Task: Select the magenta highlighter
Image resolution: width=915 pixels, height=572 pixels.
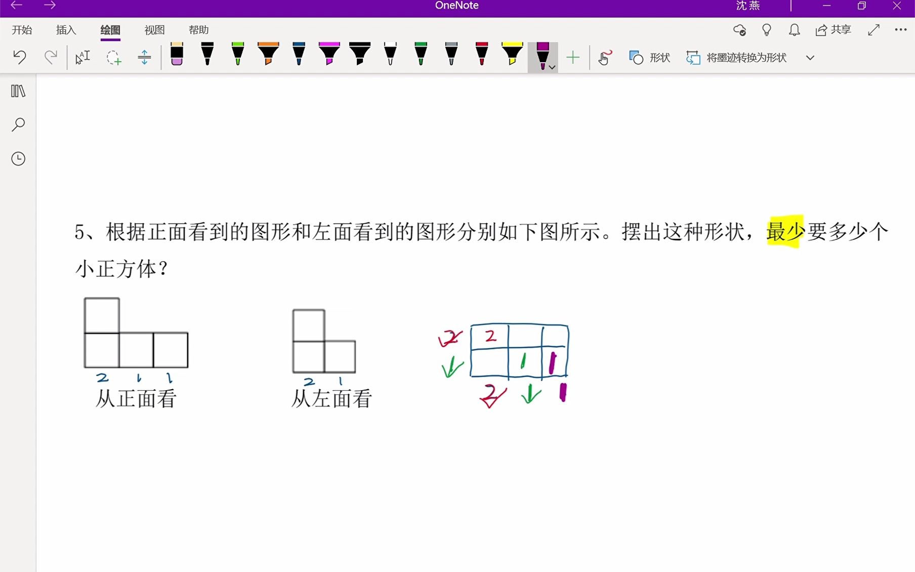Action: tap(329, 54)
